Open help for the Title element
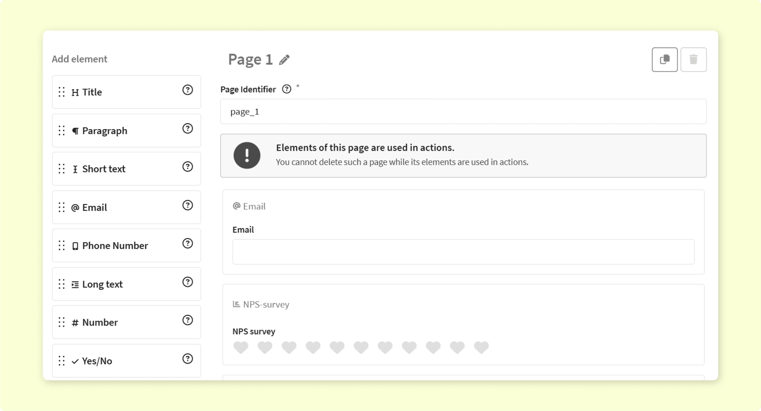Image resolution: width=761 pixels, height=411 pixels. pos(188,90)
